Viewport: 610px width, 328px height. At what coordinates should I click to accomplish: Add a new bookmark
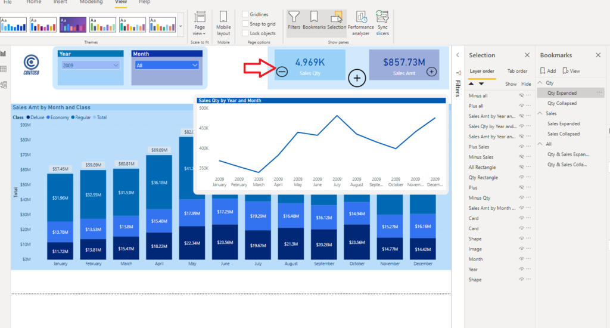(548, 71)
